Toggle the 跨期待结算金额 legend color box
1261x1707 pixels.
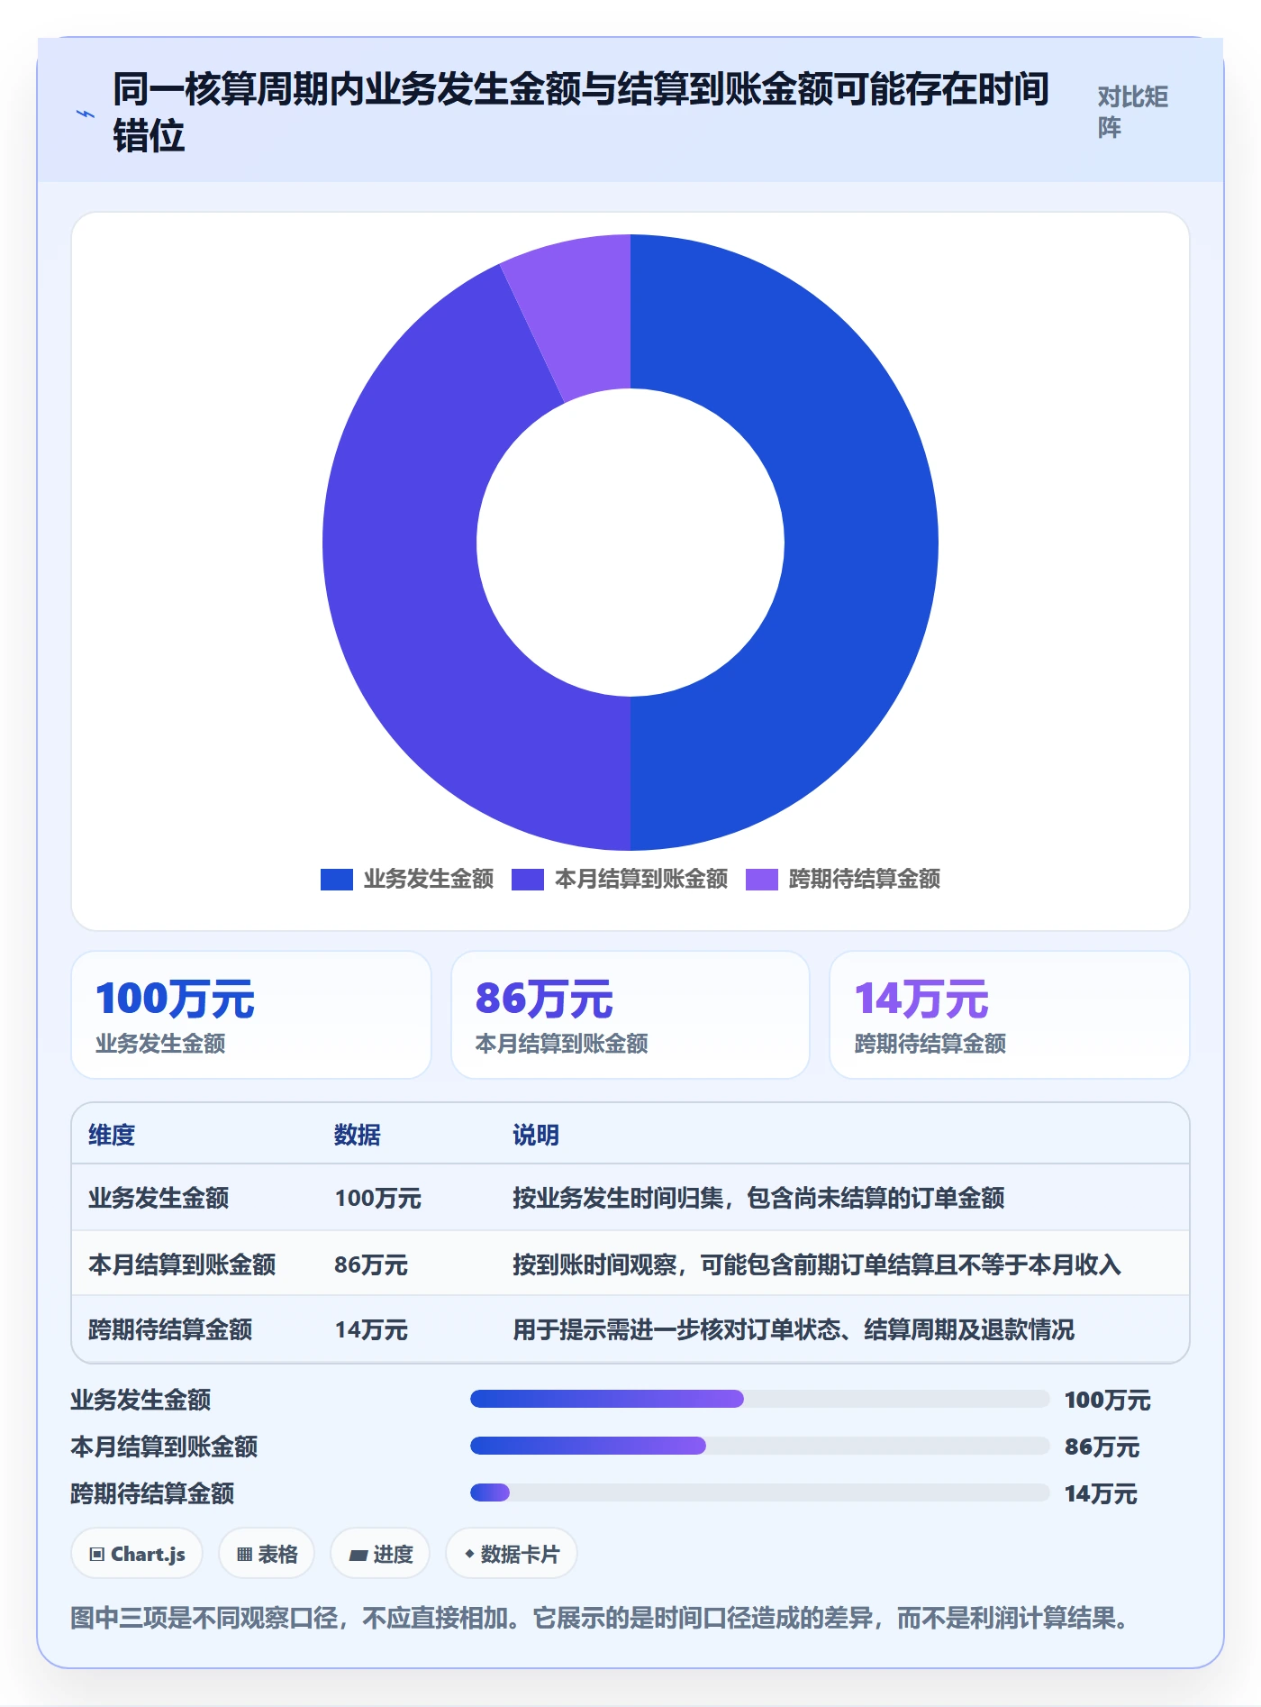761,879
